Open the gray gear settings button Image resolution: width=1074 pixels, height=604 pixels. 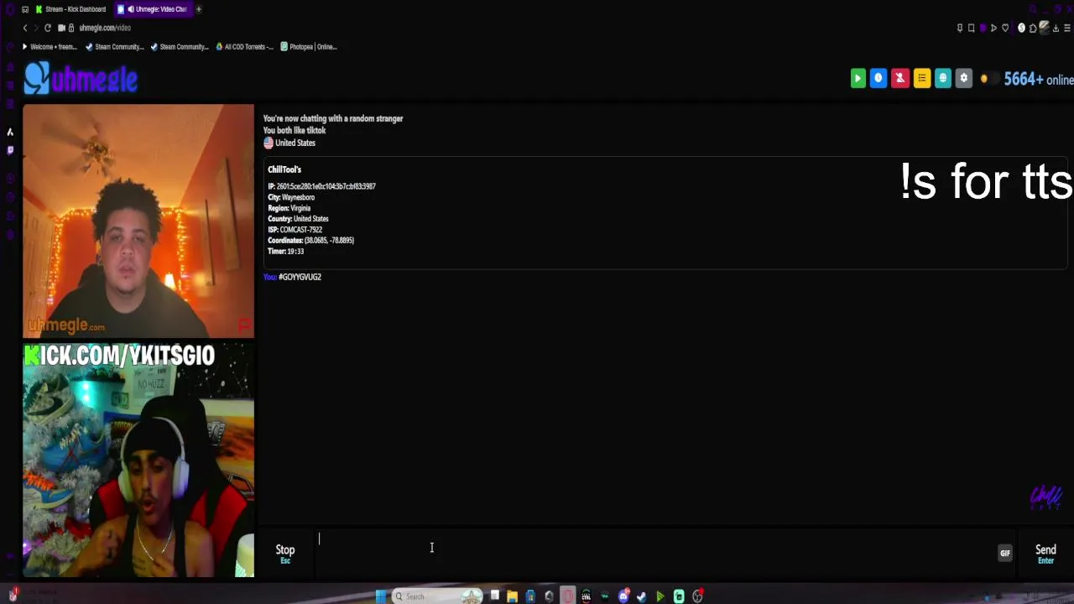tap(963, 78)
